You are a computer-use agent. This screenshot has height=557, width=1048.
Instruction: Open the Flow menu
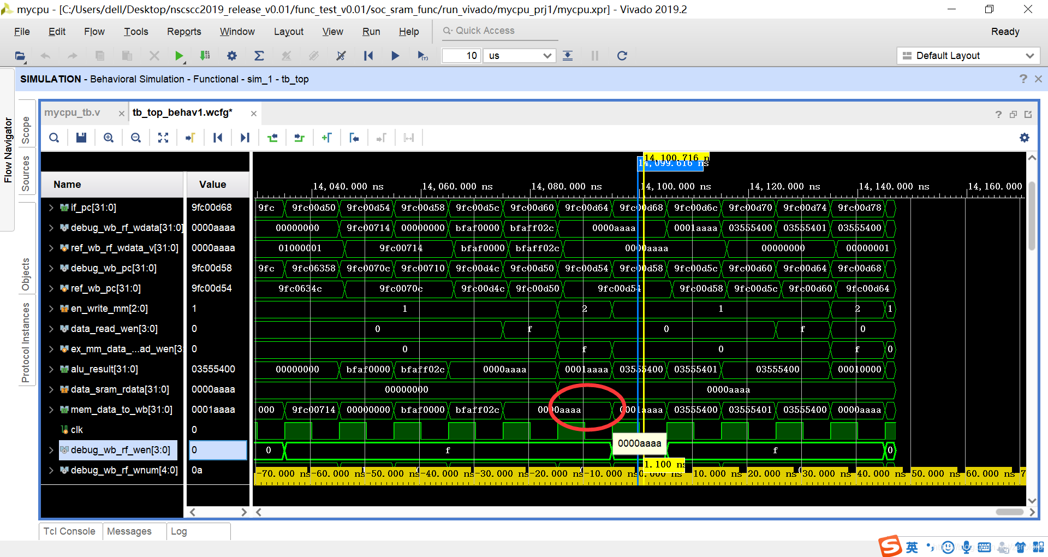point(94,32)
